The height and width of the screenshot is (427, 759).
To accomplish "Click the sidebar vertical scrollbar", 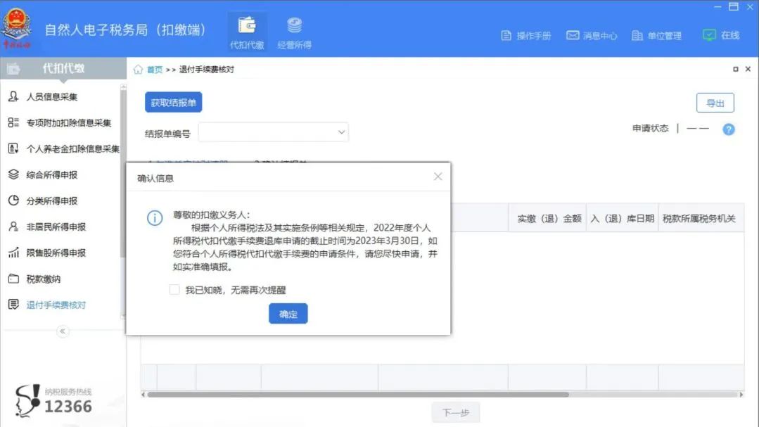I will pos(123,172).
